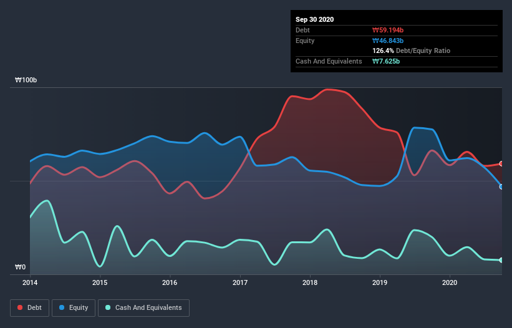
Task: Toggle Cash And Equivalents legend button
Action: (143, 308)
